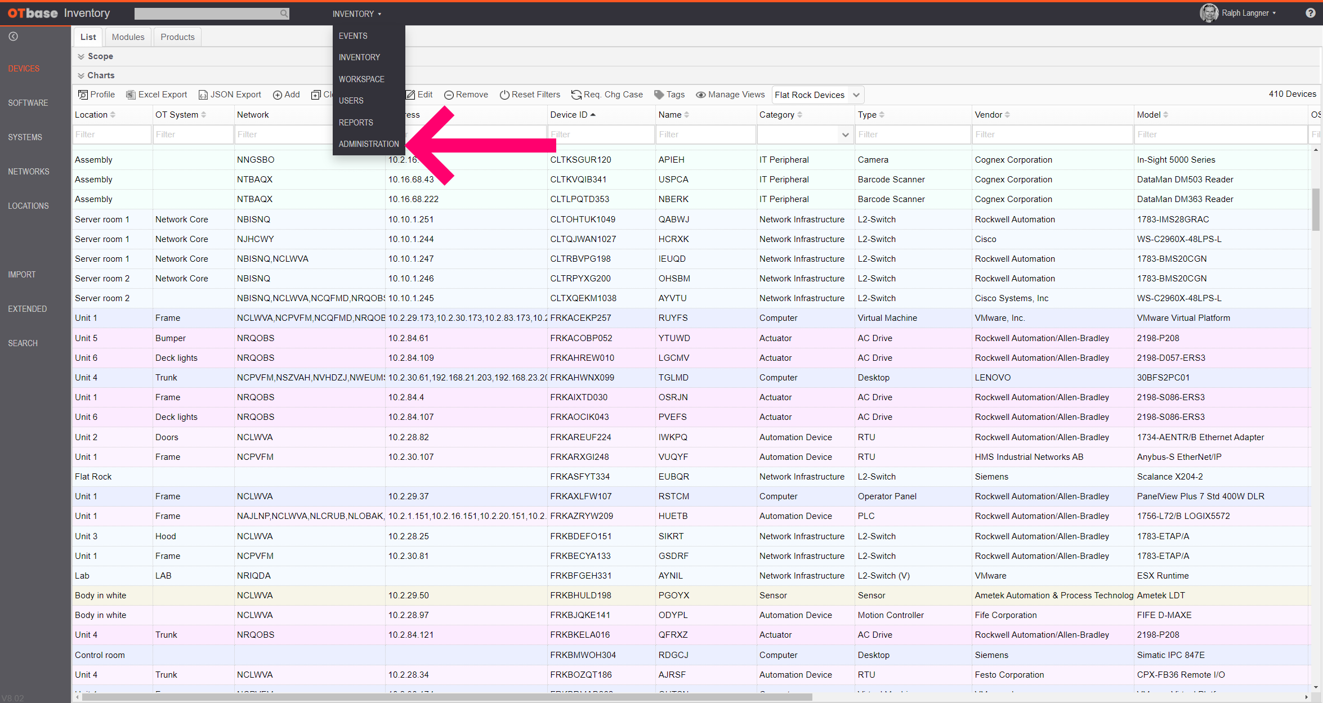Open EXTENDED in the sidebar
This screenshot has width=1323, height=703.
(28, 309)
